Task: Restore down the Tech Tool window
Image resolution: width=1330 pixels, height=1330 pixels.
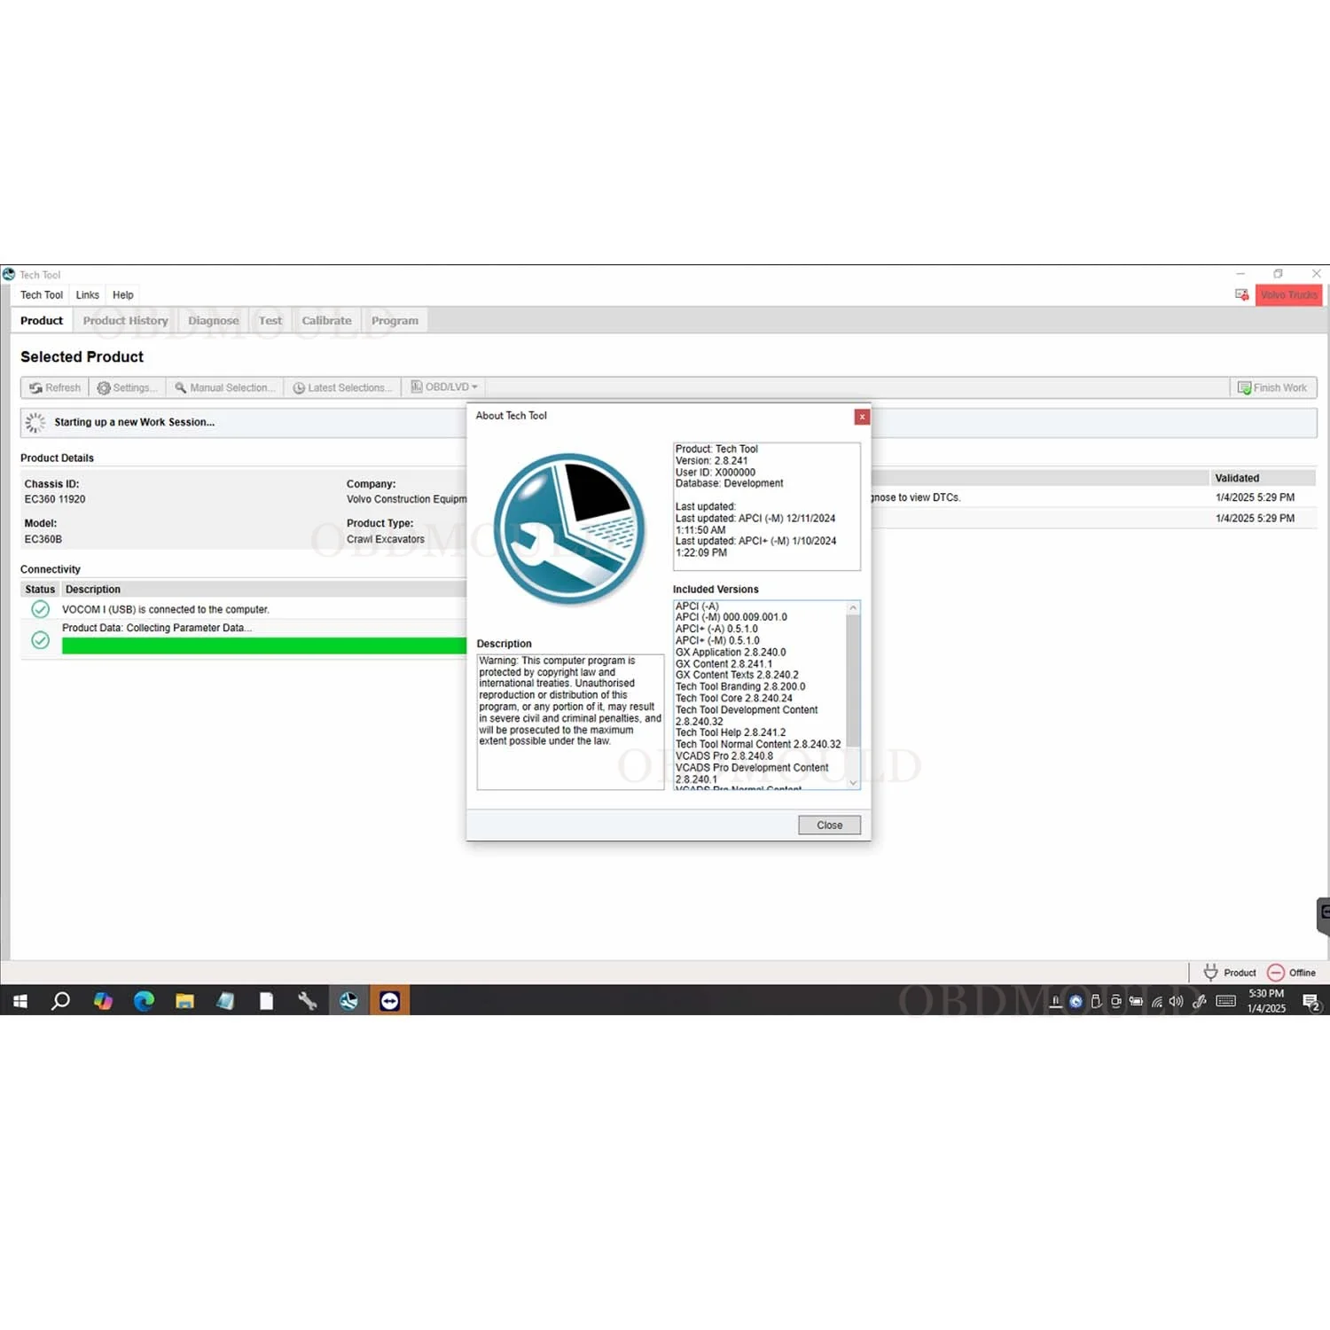Action: (1278, 274)
